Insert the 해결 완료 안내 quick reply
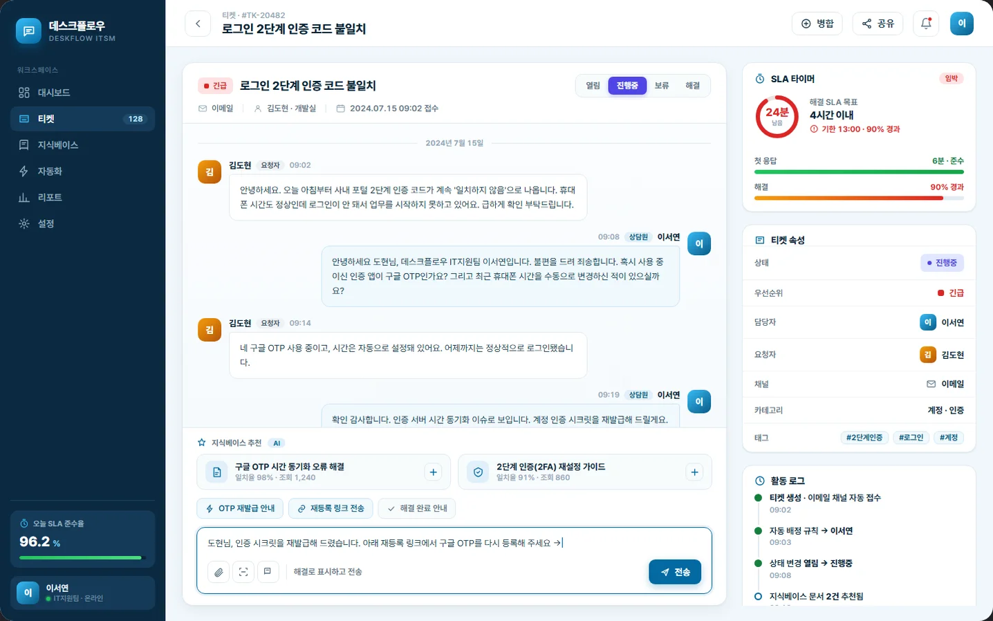Screen dimensions: 993x621 point(417,508)
